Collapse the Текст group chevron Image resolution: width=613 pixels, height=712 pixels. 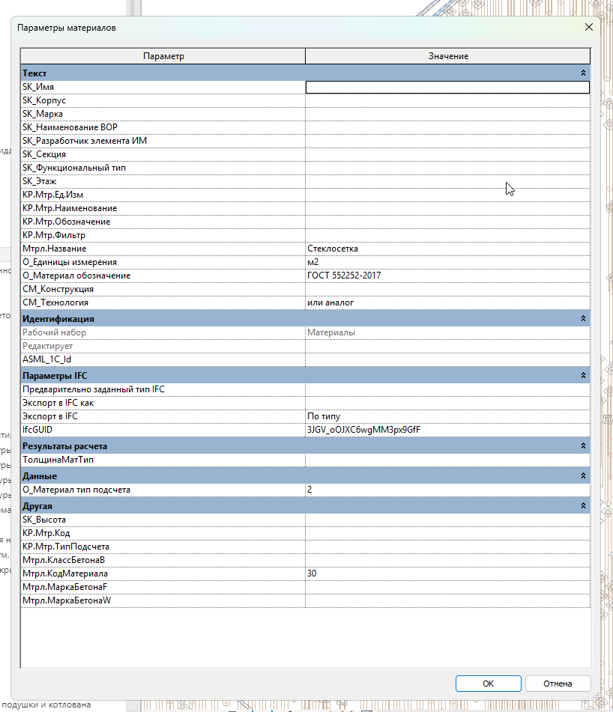pyautogui.click(x=583, y=73)
